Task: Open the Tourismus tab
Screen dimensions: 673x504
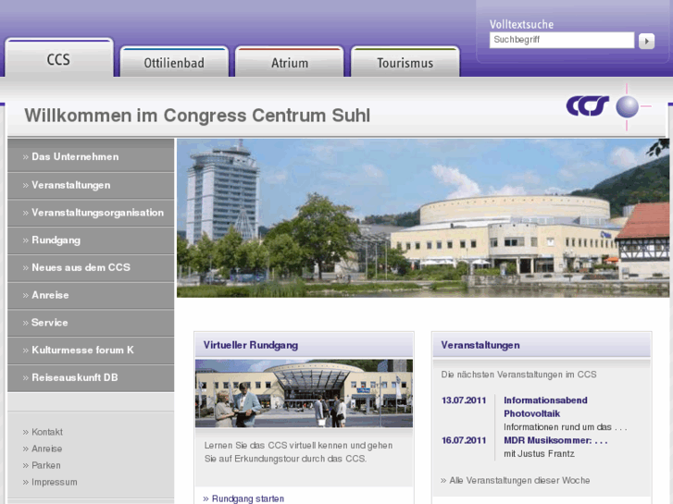Action: 405,62
